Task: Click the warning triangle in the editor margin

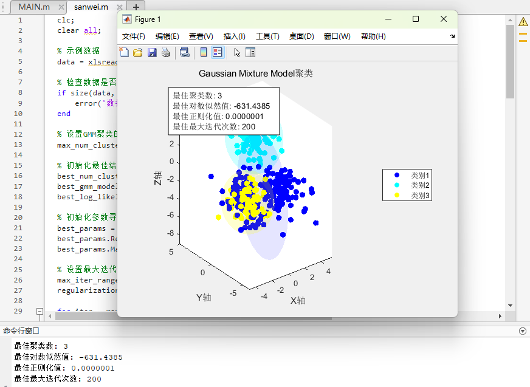Action: (x=523, y=22)
